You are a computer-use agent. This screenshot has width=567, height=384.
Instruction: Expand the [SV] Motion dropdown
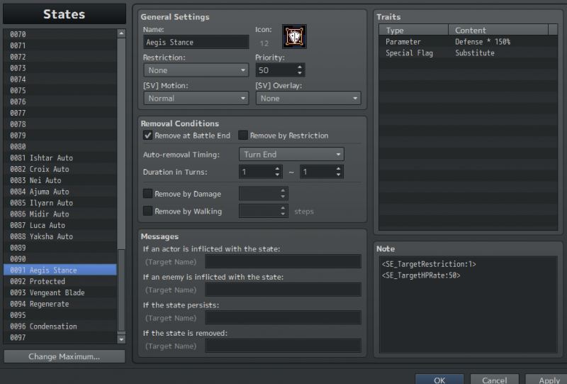196,98
